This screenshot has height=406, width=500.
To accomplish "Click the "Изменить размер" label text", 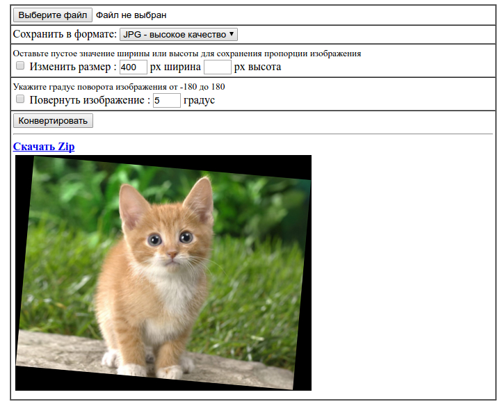I will (x=72, y=67).
